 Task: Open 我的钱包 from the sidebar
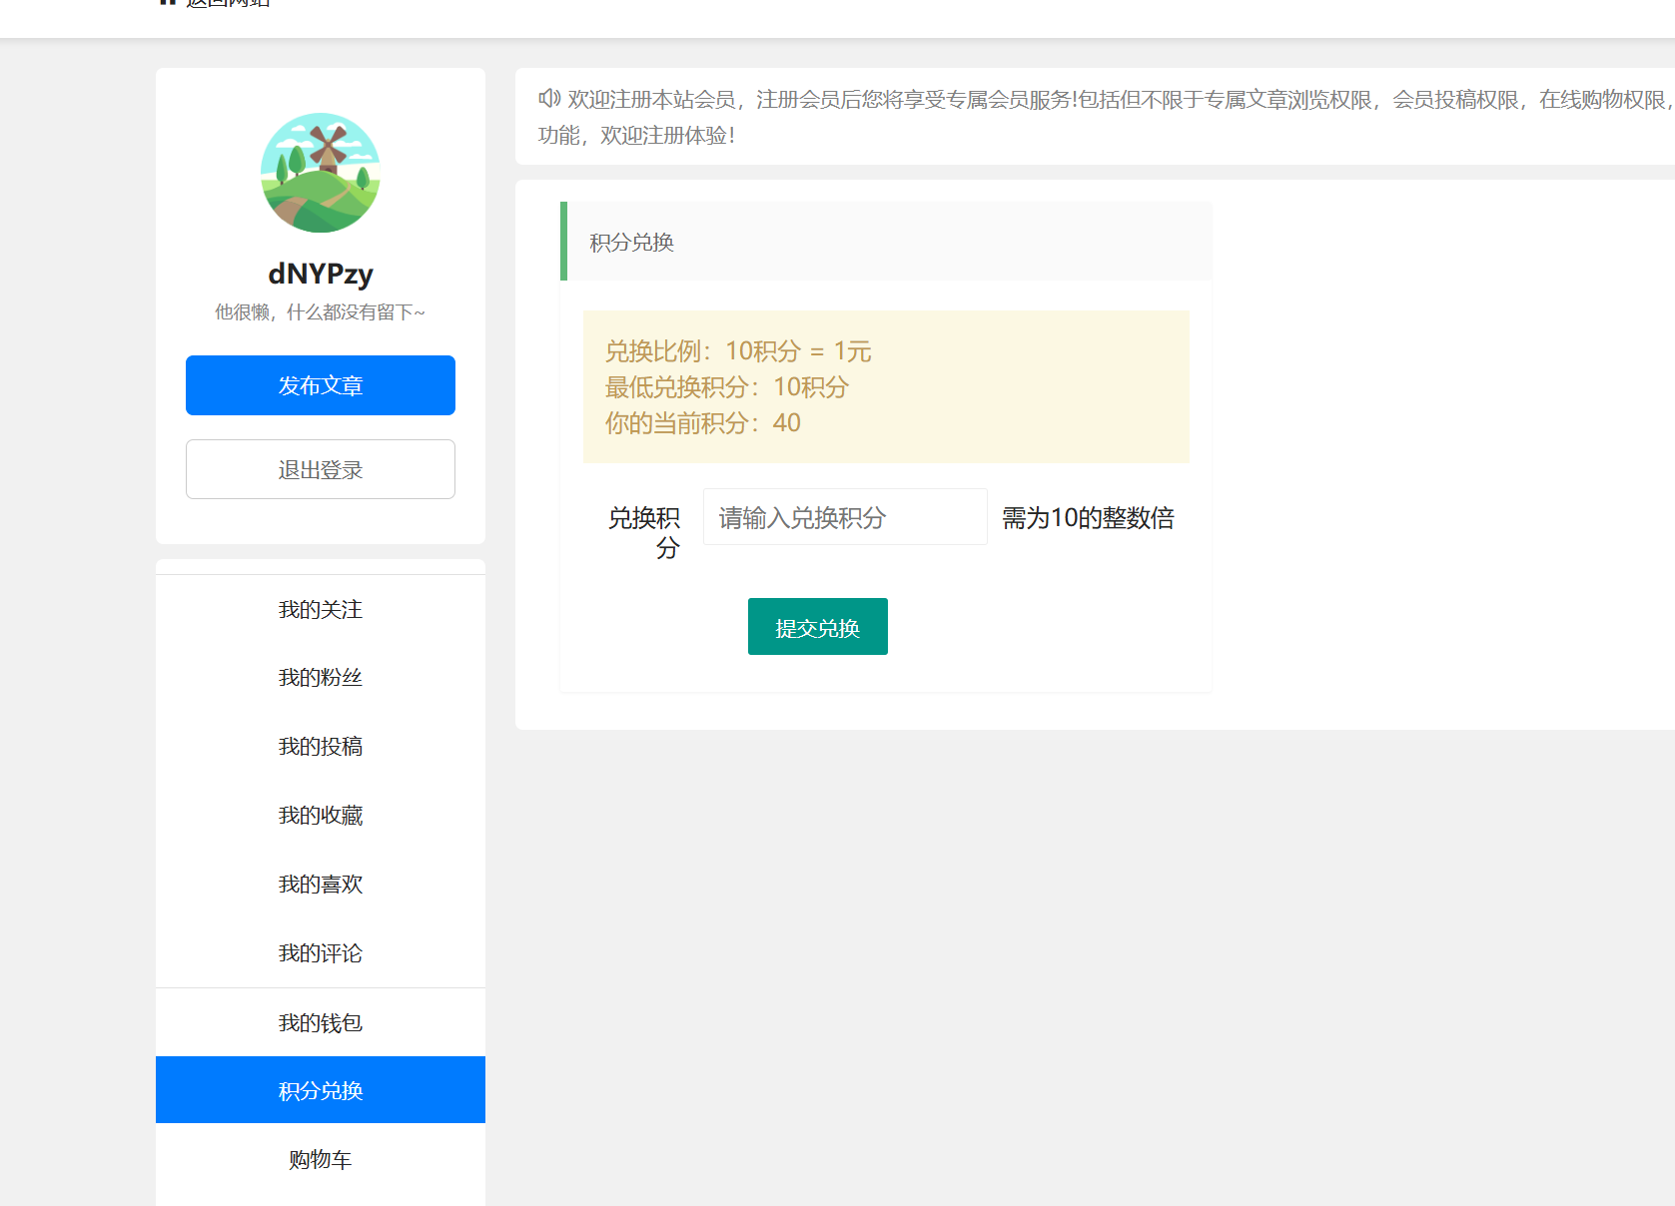click(320, 1022)
